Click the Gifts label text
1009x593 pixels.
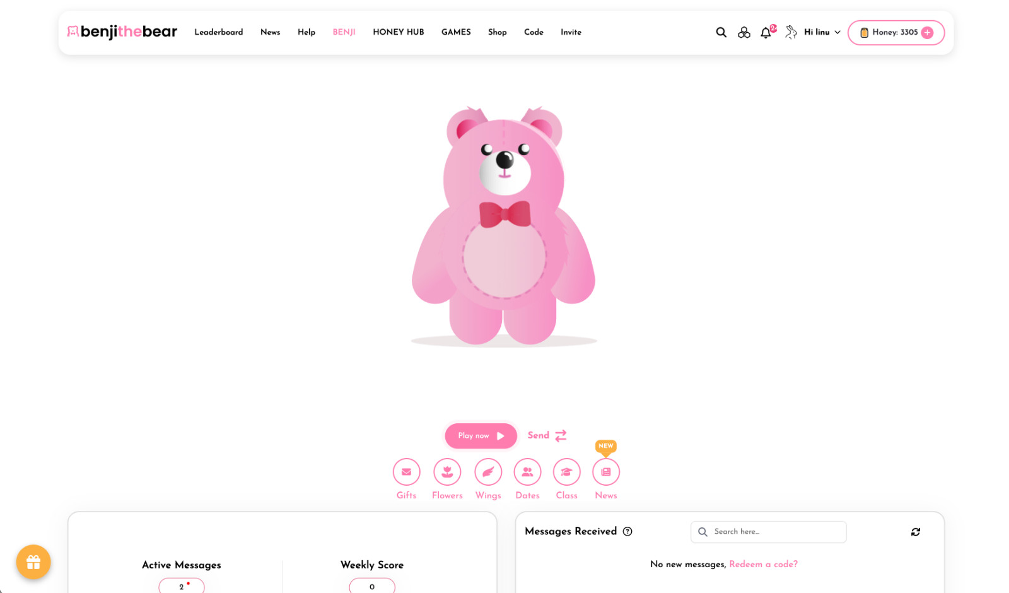click(406, 495)
